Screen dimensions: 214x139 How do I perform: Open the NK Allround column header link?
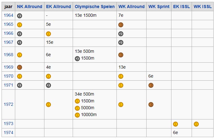click(30, 7)
